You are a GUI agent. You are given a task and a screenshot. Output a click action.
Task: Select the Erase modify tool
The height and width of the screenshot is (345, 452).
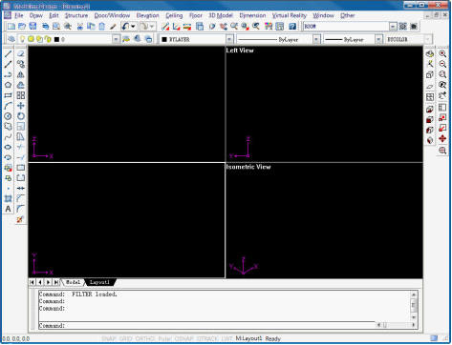pyautogui.click(x=21, y=53)
